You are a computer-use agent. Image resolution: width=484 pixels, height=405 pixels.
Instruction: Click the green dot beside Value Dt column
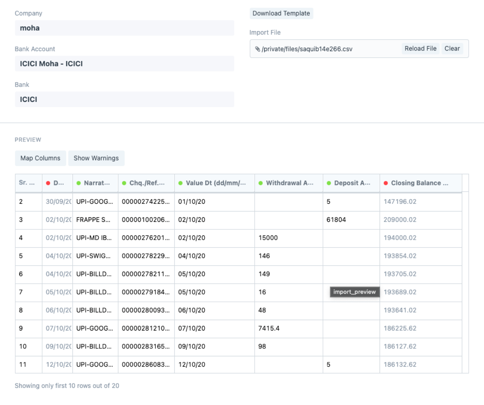(x=181, y=183)
